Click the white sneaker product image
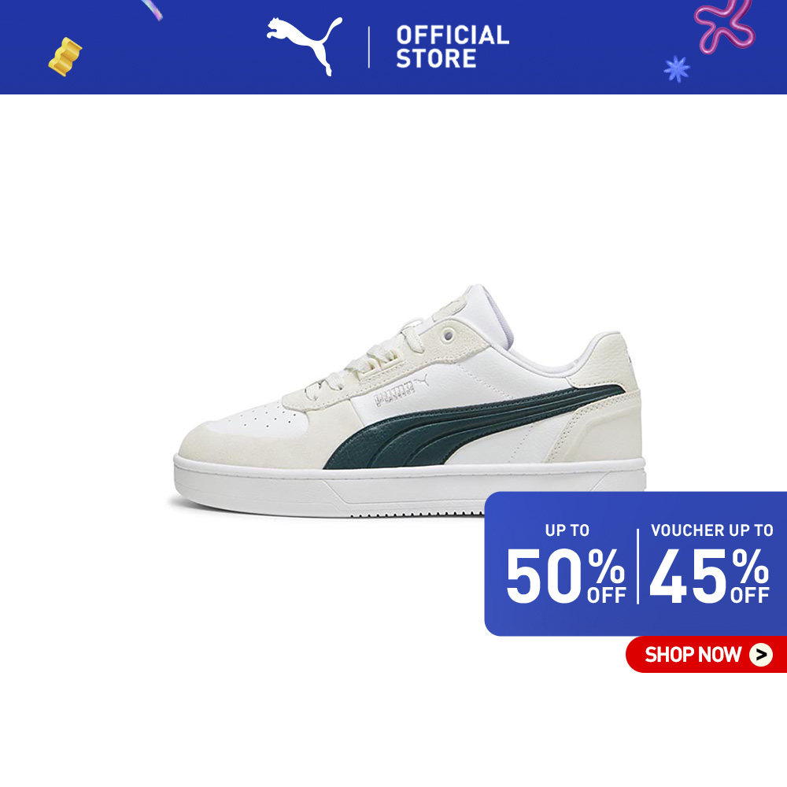This screenshot has height=787, width=787. click(408, 401)
